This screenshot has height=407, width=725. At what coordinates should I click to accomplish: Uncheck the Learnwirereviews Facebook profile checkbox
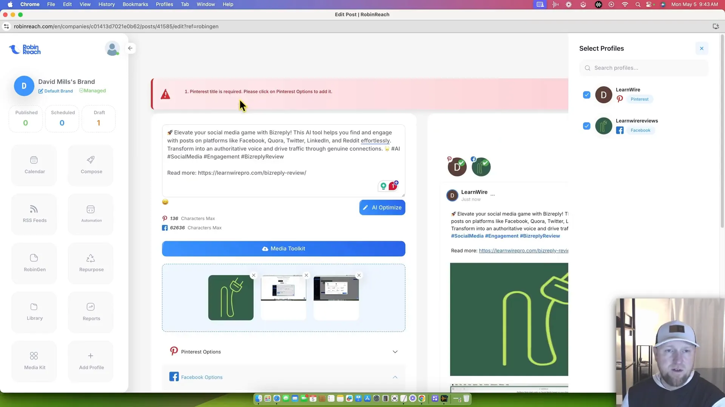[x=586, y=126]
